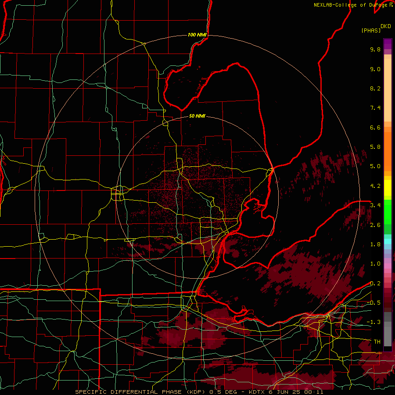Click the -0.5 scale label
Viewport: 395px width, 395px height.
(373, 303)
